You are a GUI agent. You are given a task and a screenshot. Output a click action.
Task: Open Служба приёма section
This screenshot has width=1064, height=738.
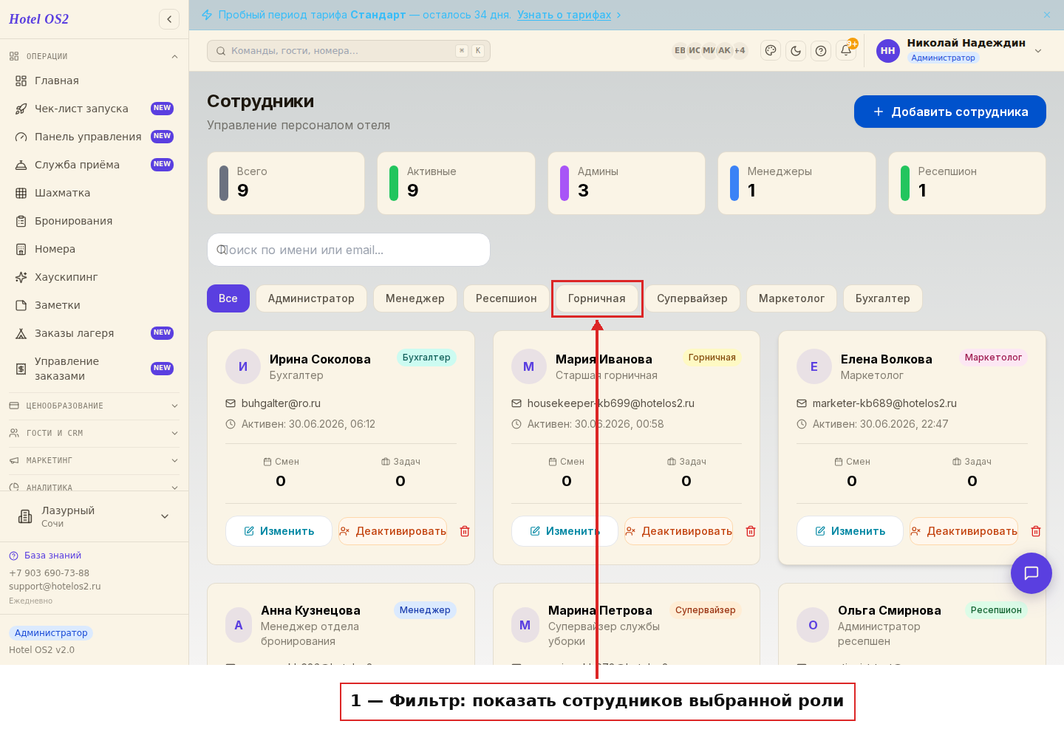pyautogui.click(x=95, y=165)
